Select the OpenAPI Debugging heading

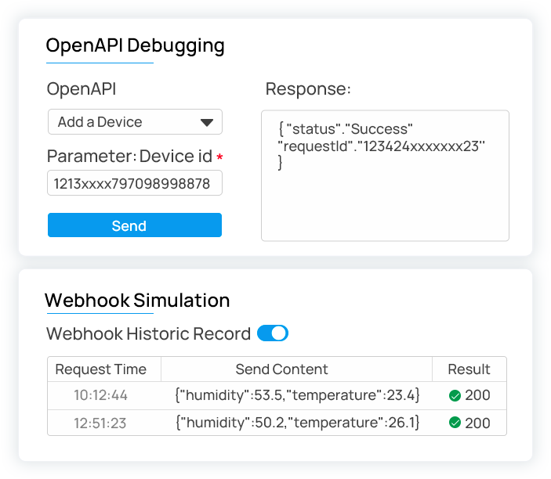click(135, 45)
